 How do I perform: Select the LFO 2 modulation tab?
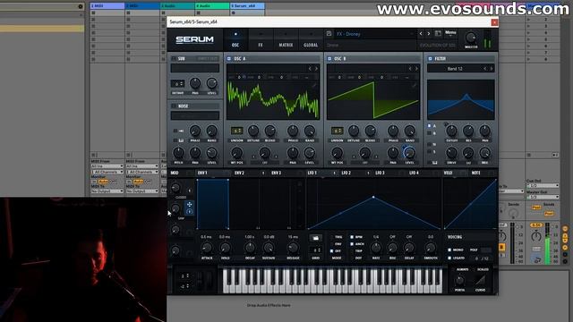tap(346, 173)
